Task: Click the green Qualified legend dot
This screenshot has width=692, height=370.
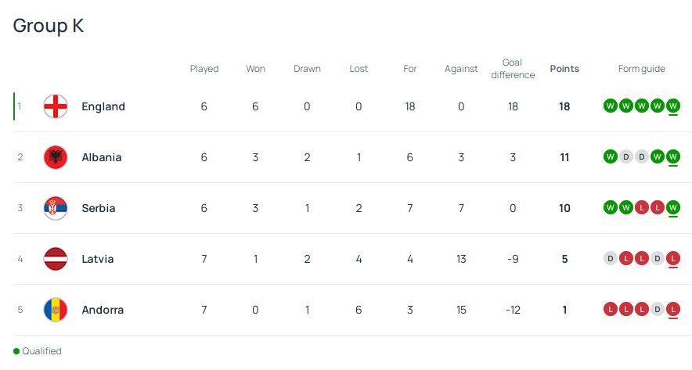Action: pos(16,351)
